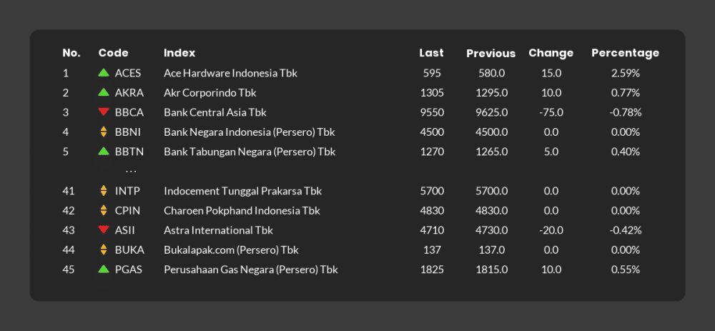This screenshot has width=715, height=331.
Task: Click the orange unchanged arrows beside INTP
Action: click(104, 191)
